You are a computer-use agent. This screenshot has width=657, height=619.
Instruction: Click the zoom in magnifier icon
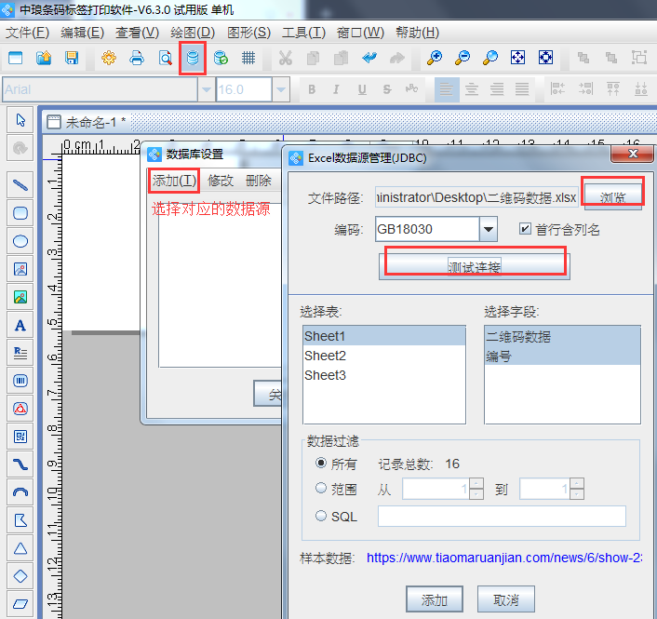coord(434,58)
